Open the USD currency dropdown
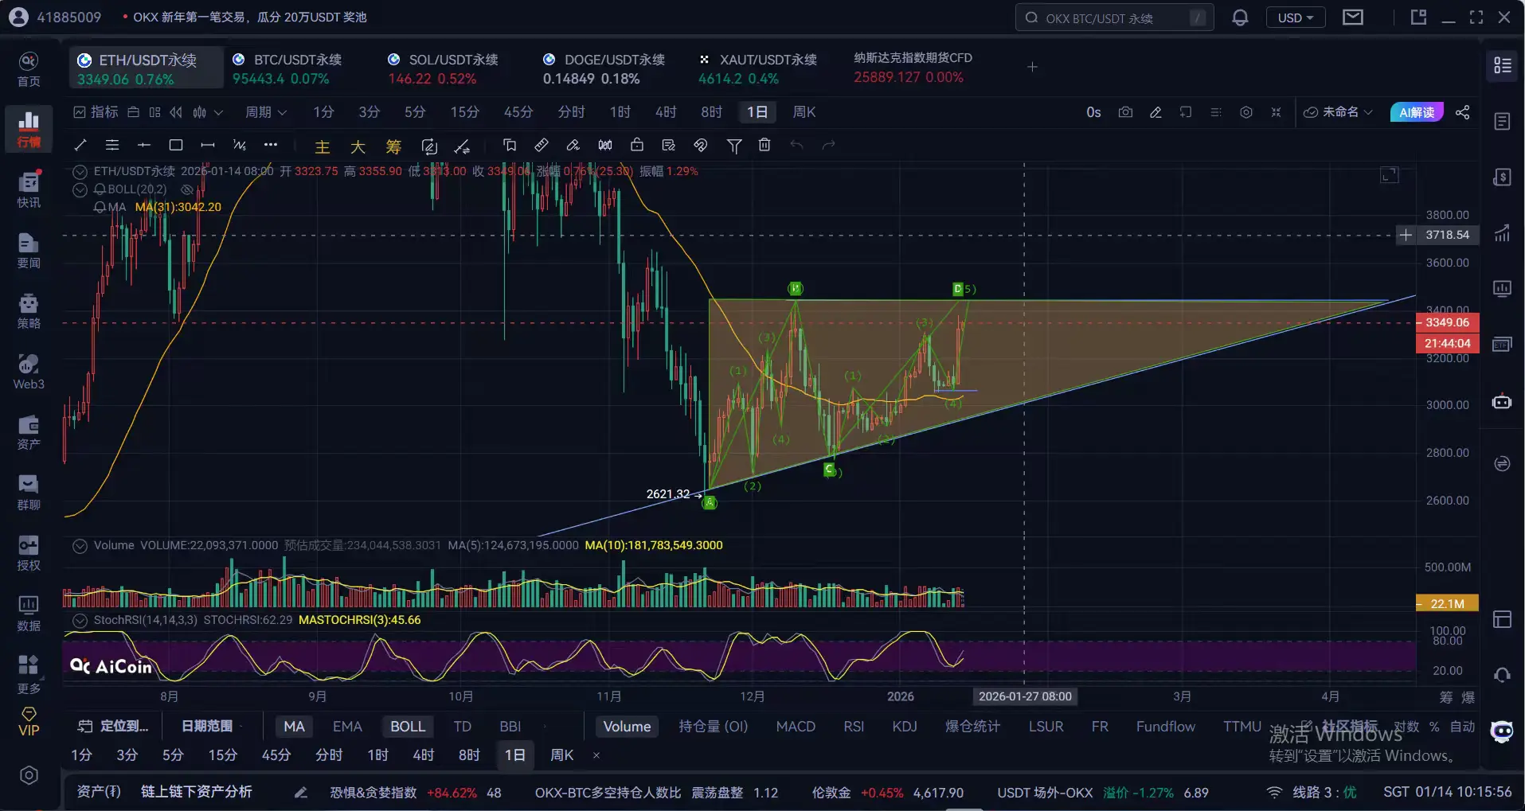Viewport: 1525px width, 811px height. (1296, 18)
